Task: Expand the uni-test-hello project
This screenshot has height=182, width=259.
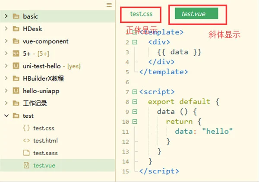Action: point(6,66)
